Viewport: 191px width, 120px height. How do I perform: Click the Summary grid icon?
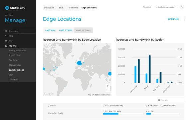click(6, 31)
